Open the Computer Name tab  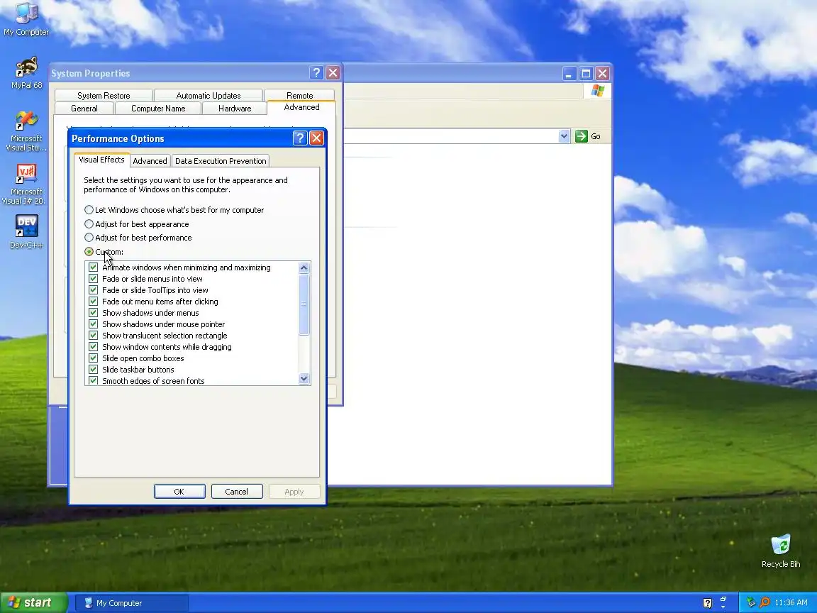[158, 109]
